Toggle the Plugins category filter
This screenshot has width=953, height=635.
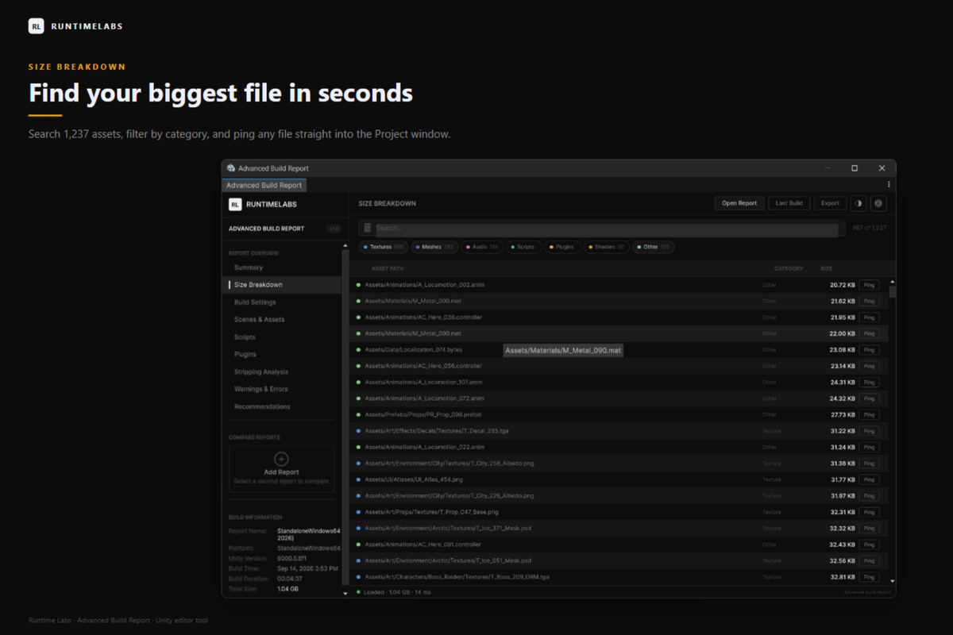562,247
